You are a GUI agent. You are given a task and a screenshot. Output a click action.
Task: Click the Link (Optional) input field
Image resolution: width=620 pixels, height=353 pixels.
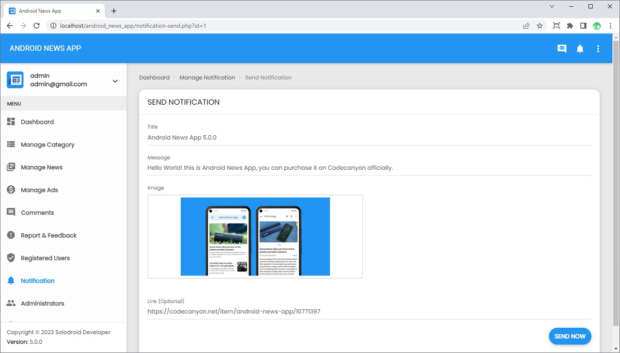coord(370,311)
